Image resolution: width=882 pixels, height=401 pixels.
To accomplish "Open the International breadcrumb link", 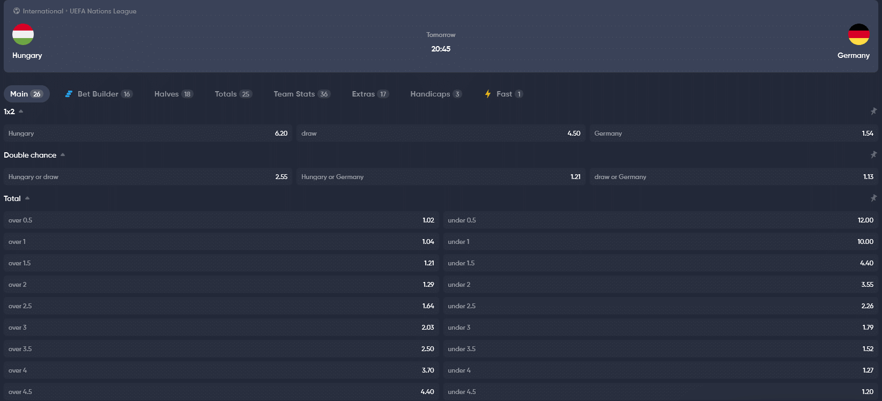I will [x=43, y=11].
